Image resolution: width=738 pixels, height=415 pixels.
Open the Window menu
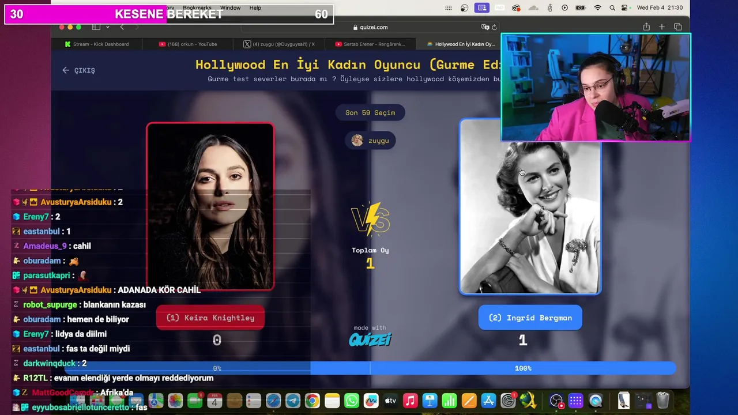pos(230,8)
